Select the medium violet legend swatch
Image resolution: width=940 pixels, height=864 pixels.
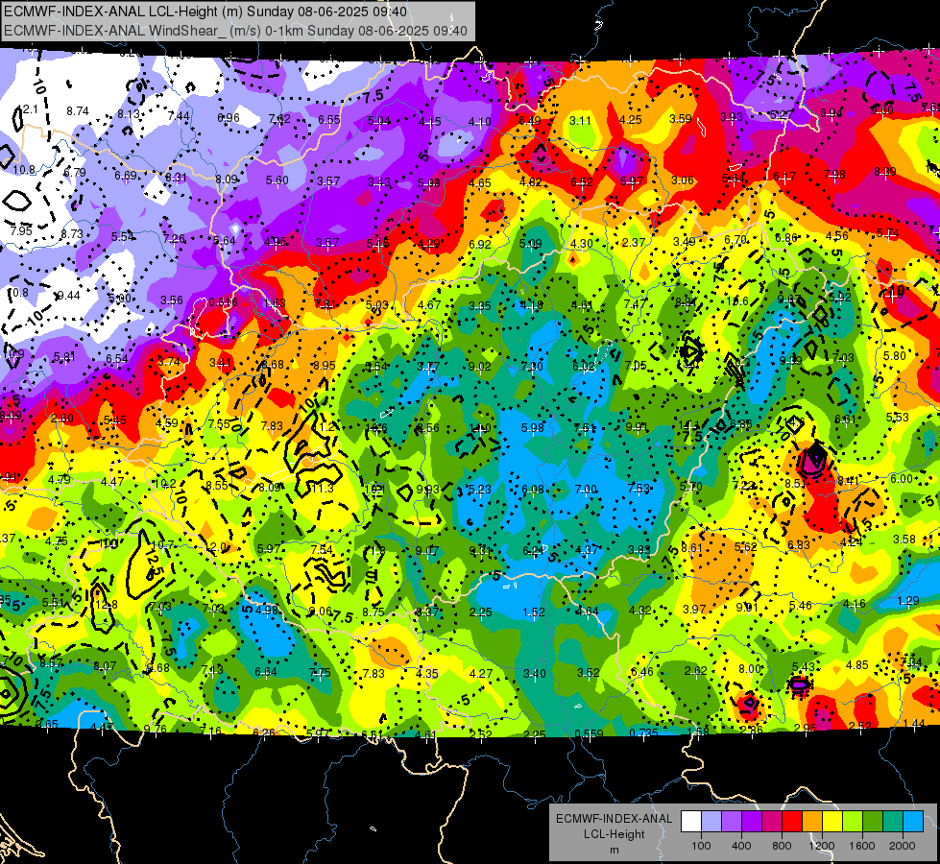(x=732, y=821)
